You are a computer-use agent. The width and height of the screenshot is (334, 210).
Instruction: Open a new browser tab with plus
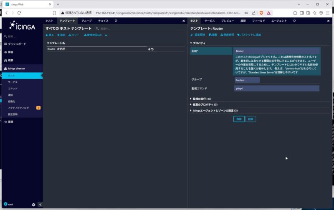(x=58, y=4)
